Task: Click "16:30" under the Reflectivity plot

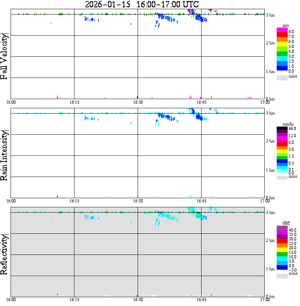Action: click(138, 300)
